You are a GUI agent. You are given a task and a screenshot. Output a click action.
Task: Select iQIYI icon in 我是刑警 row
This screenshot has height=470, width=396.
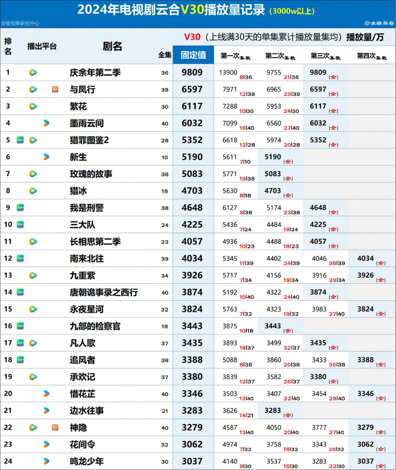pyautogui.click(x=21, y=208)
